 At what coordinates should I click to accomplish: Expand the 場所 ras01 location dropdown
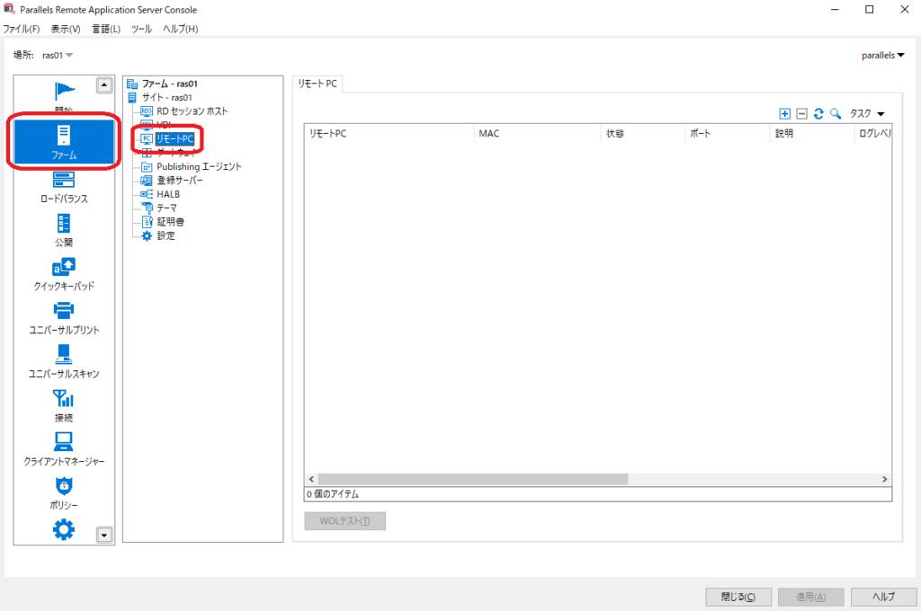pos(58,56)
